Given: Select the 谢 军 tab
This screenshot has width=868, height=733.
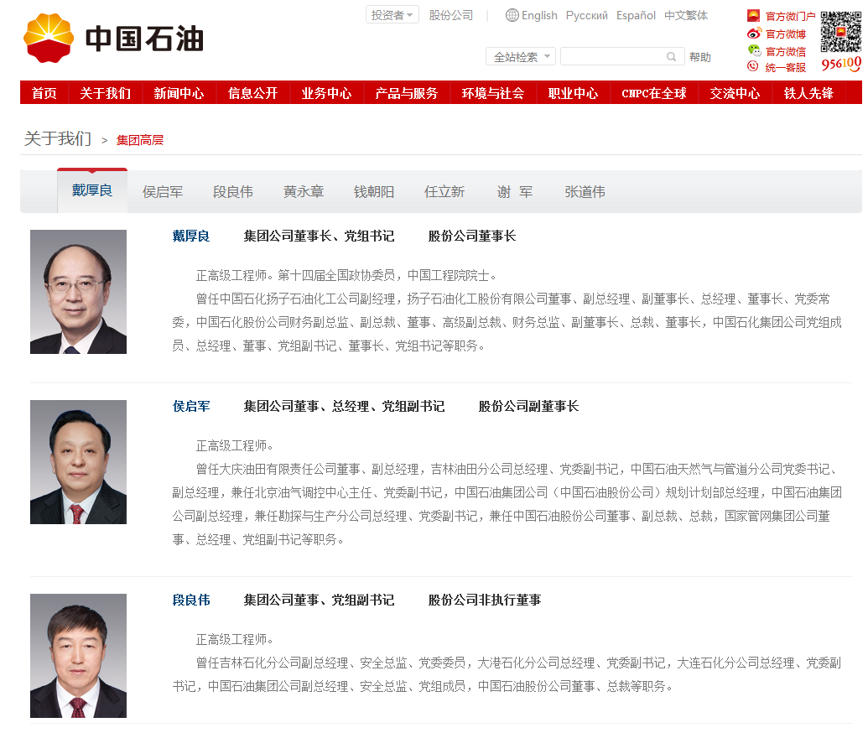Looking at the screenshot, I should [515, 192].
